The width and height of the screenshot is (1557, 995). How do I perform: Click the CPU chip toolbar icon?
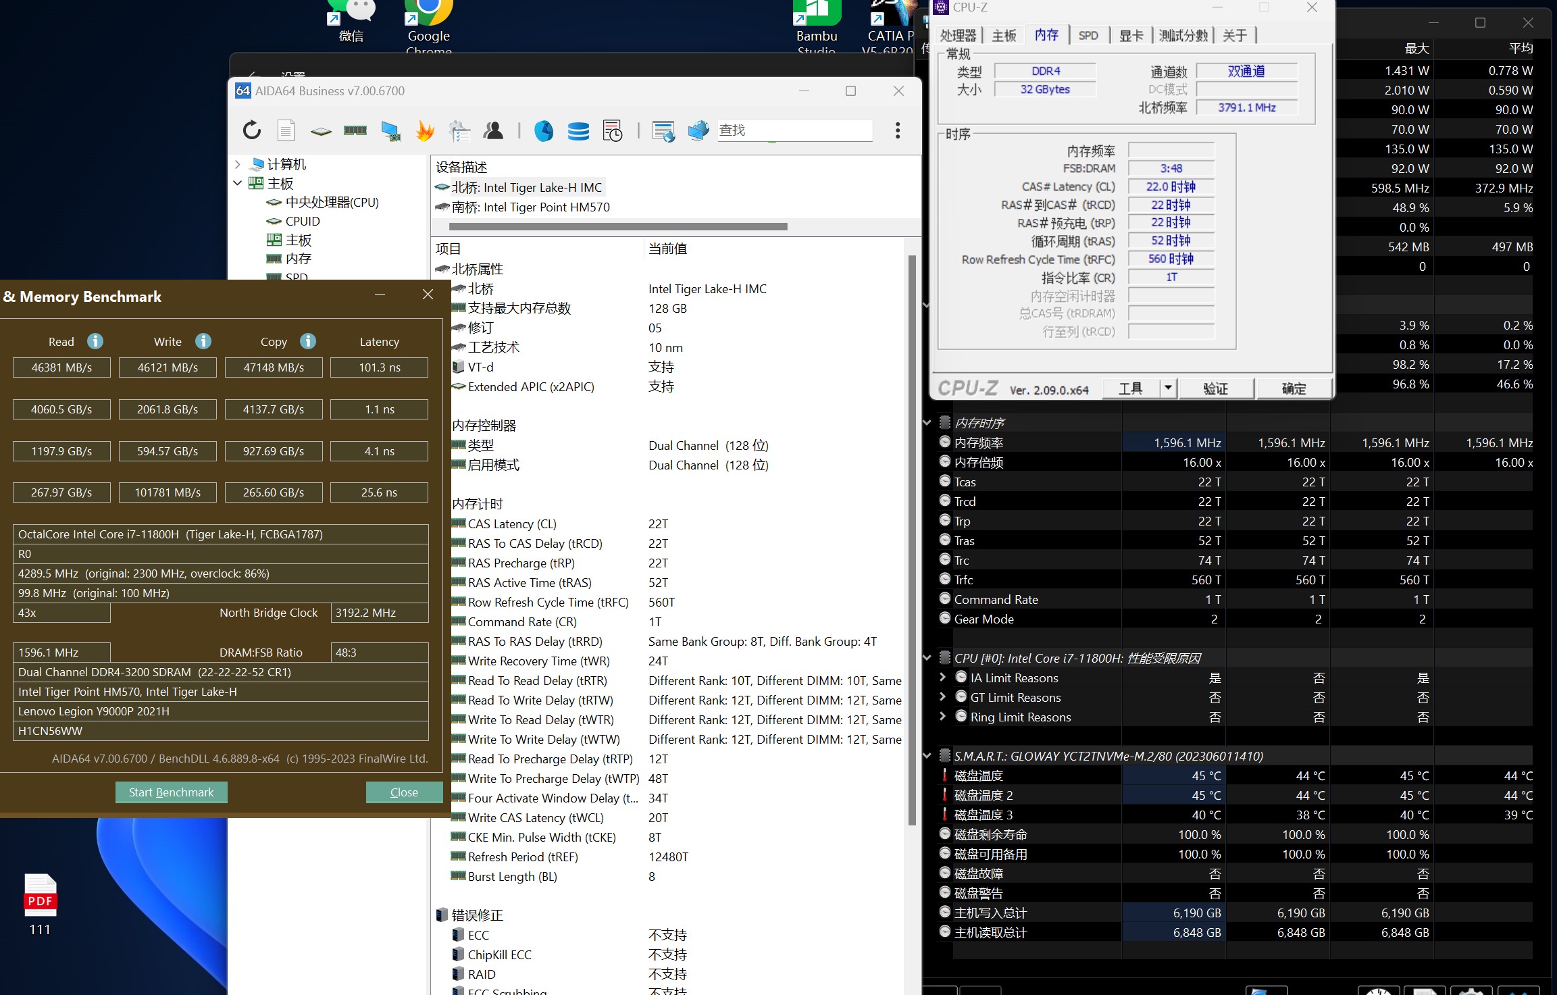[321, 131]
